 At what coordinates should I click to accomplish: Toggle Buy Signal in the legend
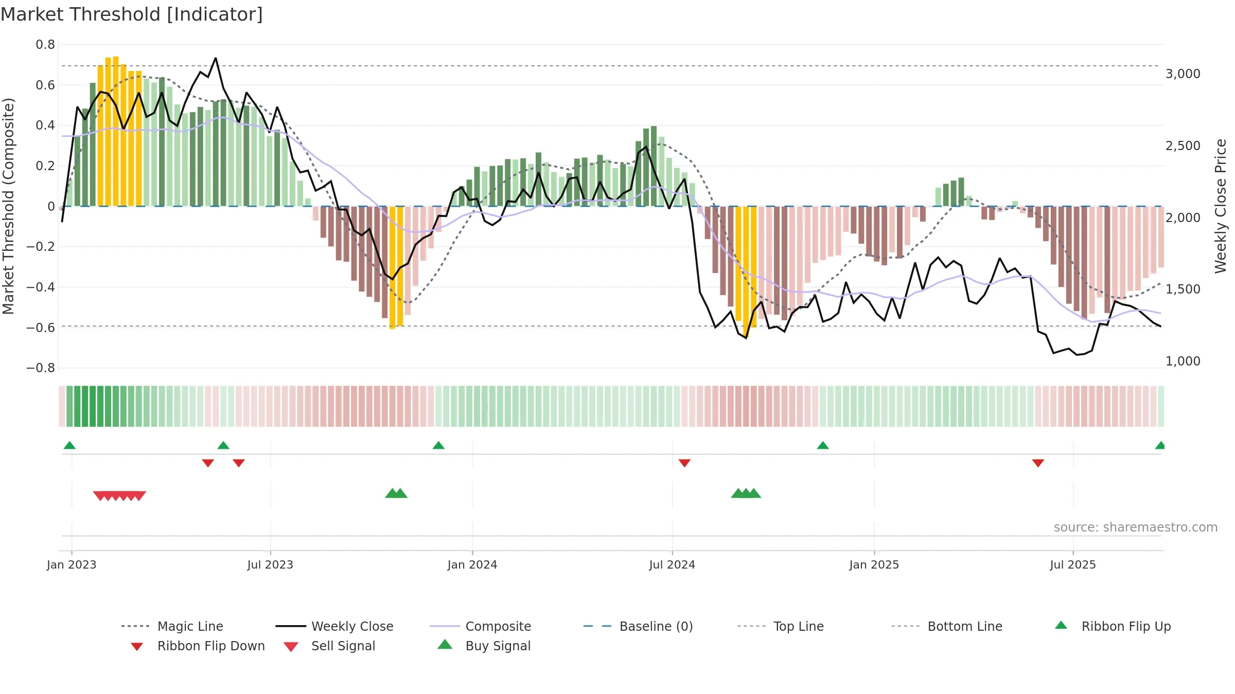[x=484, y=646]
